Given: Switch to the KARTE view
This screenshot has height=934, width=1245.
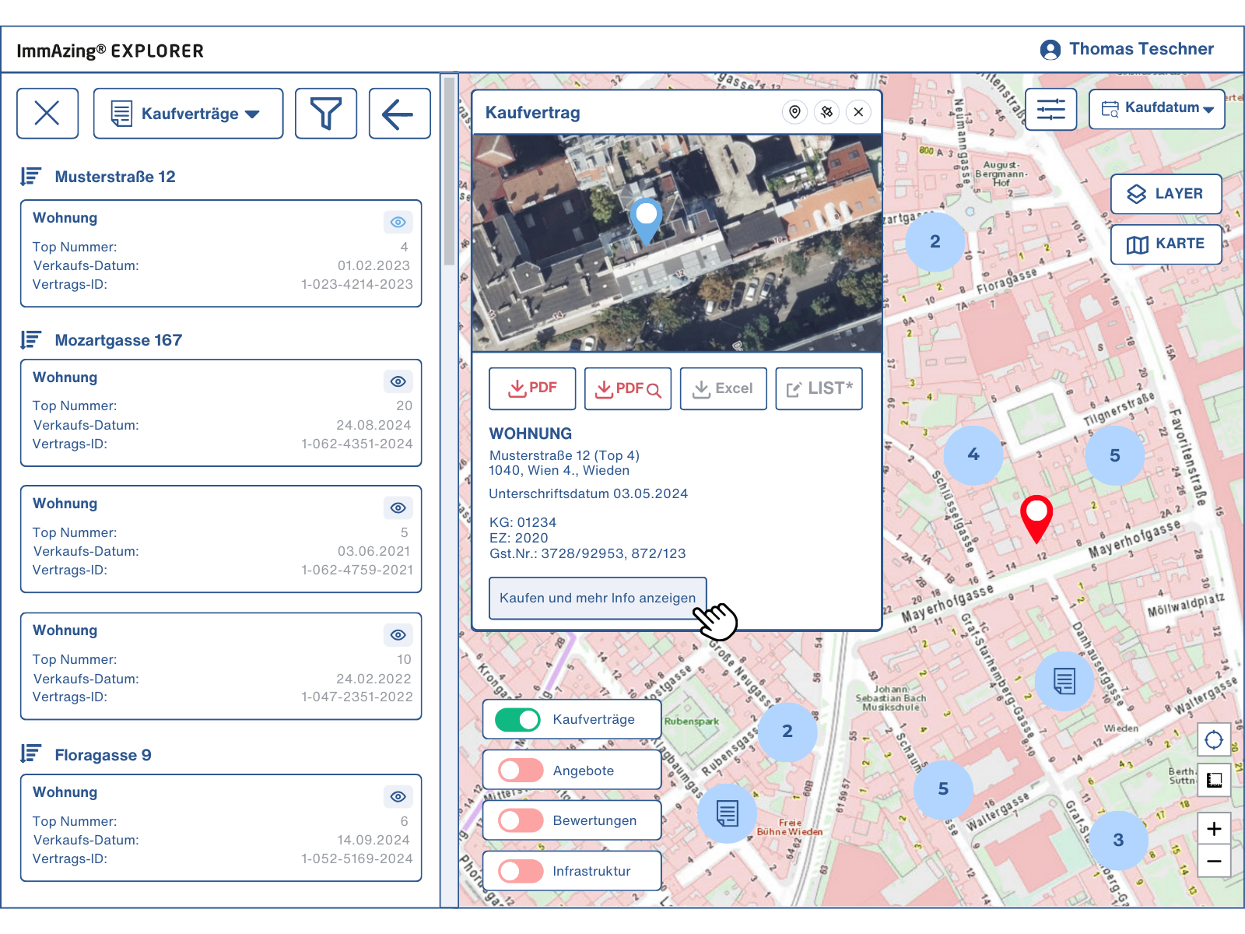Looking at the screenshot, I should 1165,244.
